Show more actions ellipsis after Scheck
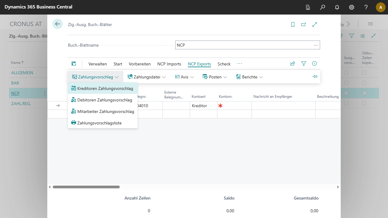The image size is (388, 218). pos(239,64)
